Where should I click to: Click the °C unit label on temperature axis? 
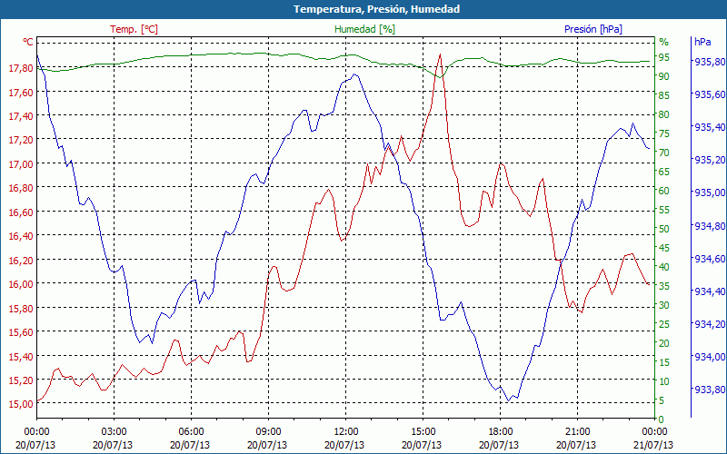tap(28, 42)
